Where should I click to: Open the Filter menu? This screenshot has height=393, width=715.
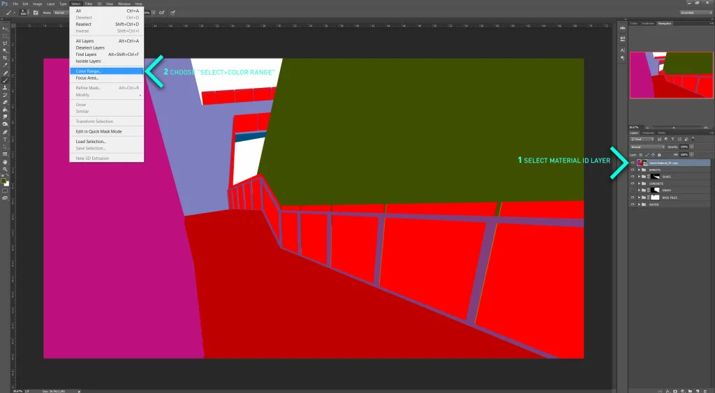pyautogui.click(x=89, y=3)
